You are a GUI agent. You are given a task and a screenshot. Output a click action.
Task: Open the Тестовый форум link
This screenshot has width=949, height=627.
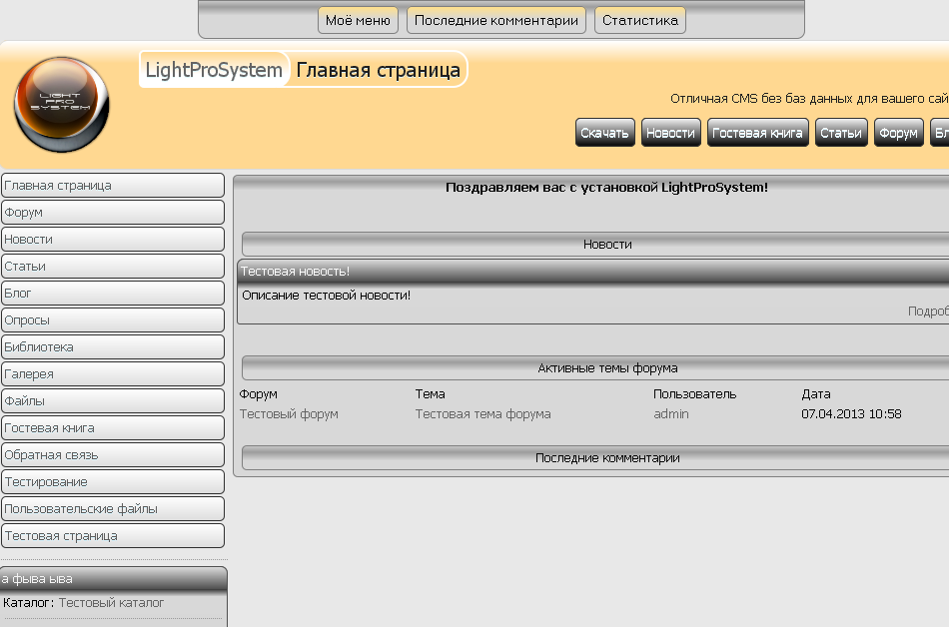(x=289, y=414)
